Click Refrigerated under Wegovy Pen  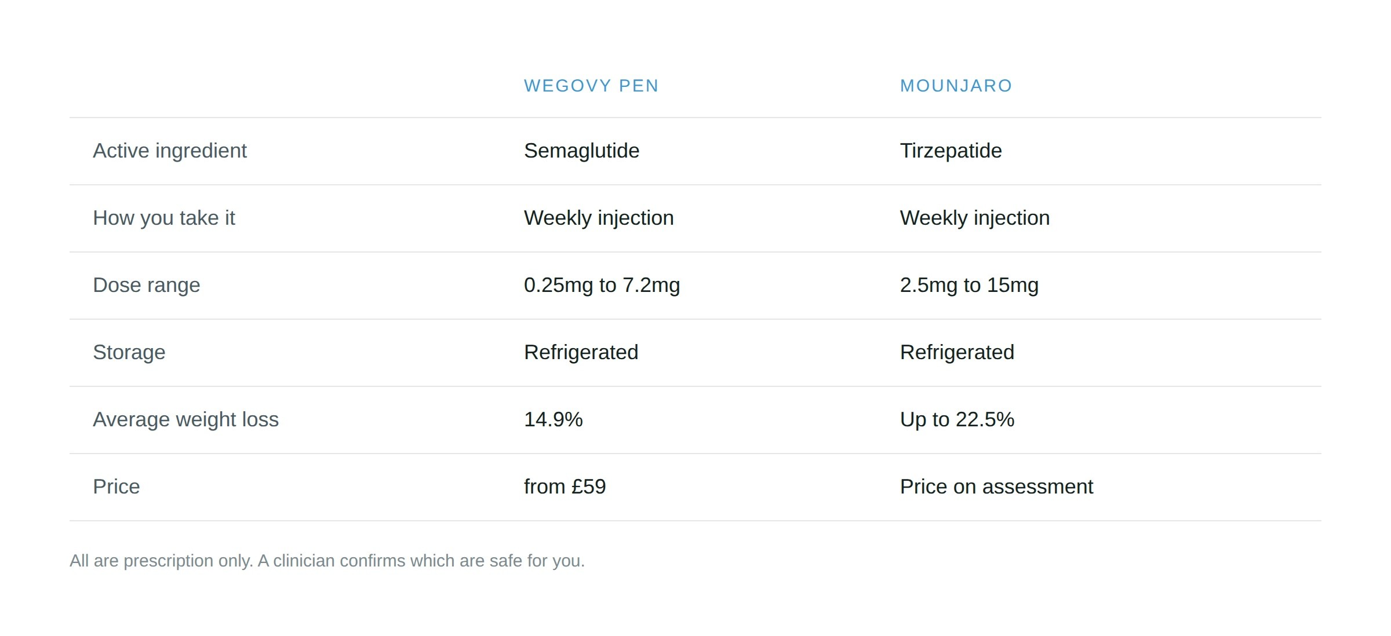(x=581, y=352)
